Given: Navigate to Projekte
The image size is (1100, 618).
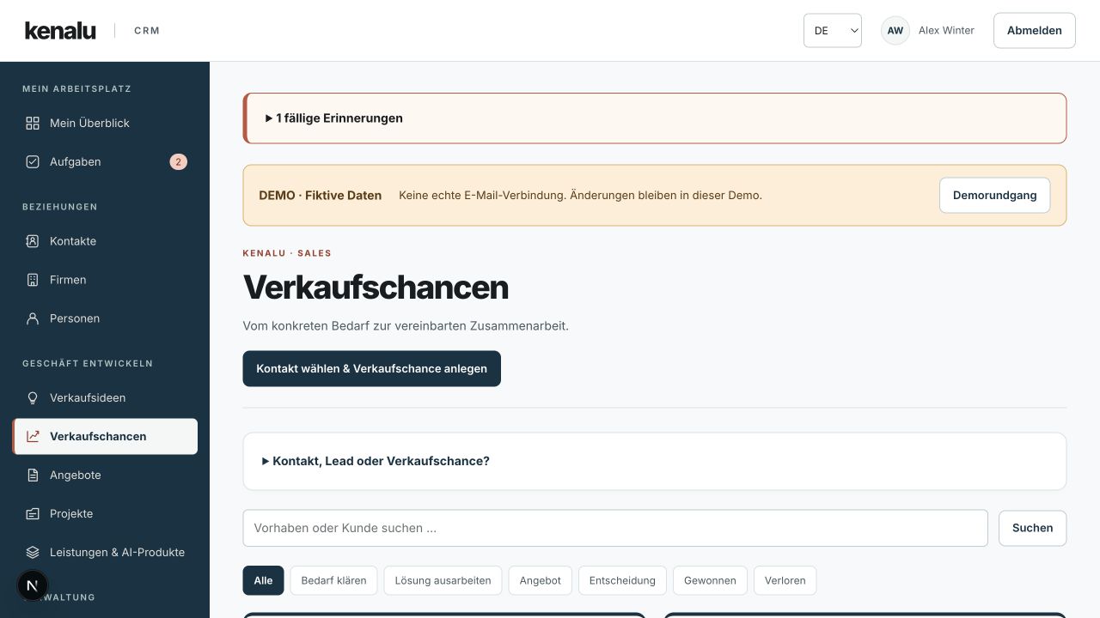Looking at the screenshot, I should coord(105,513).
